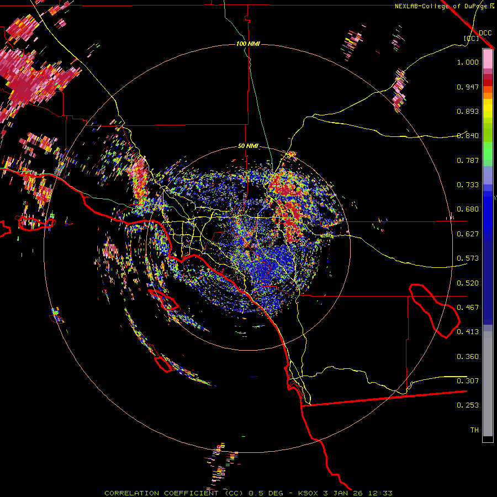Pick the gray band in color scale
Screen dimensions: 497x497
tap(488, 384)
